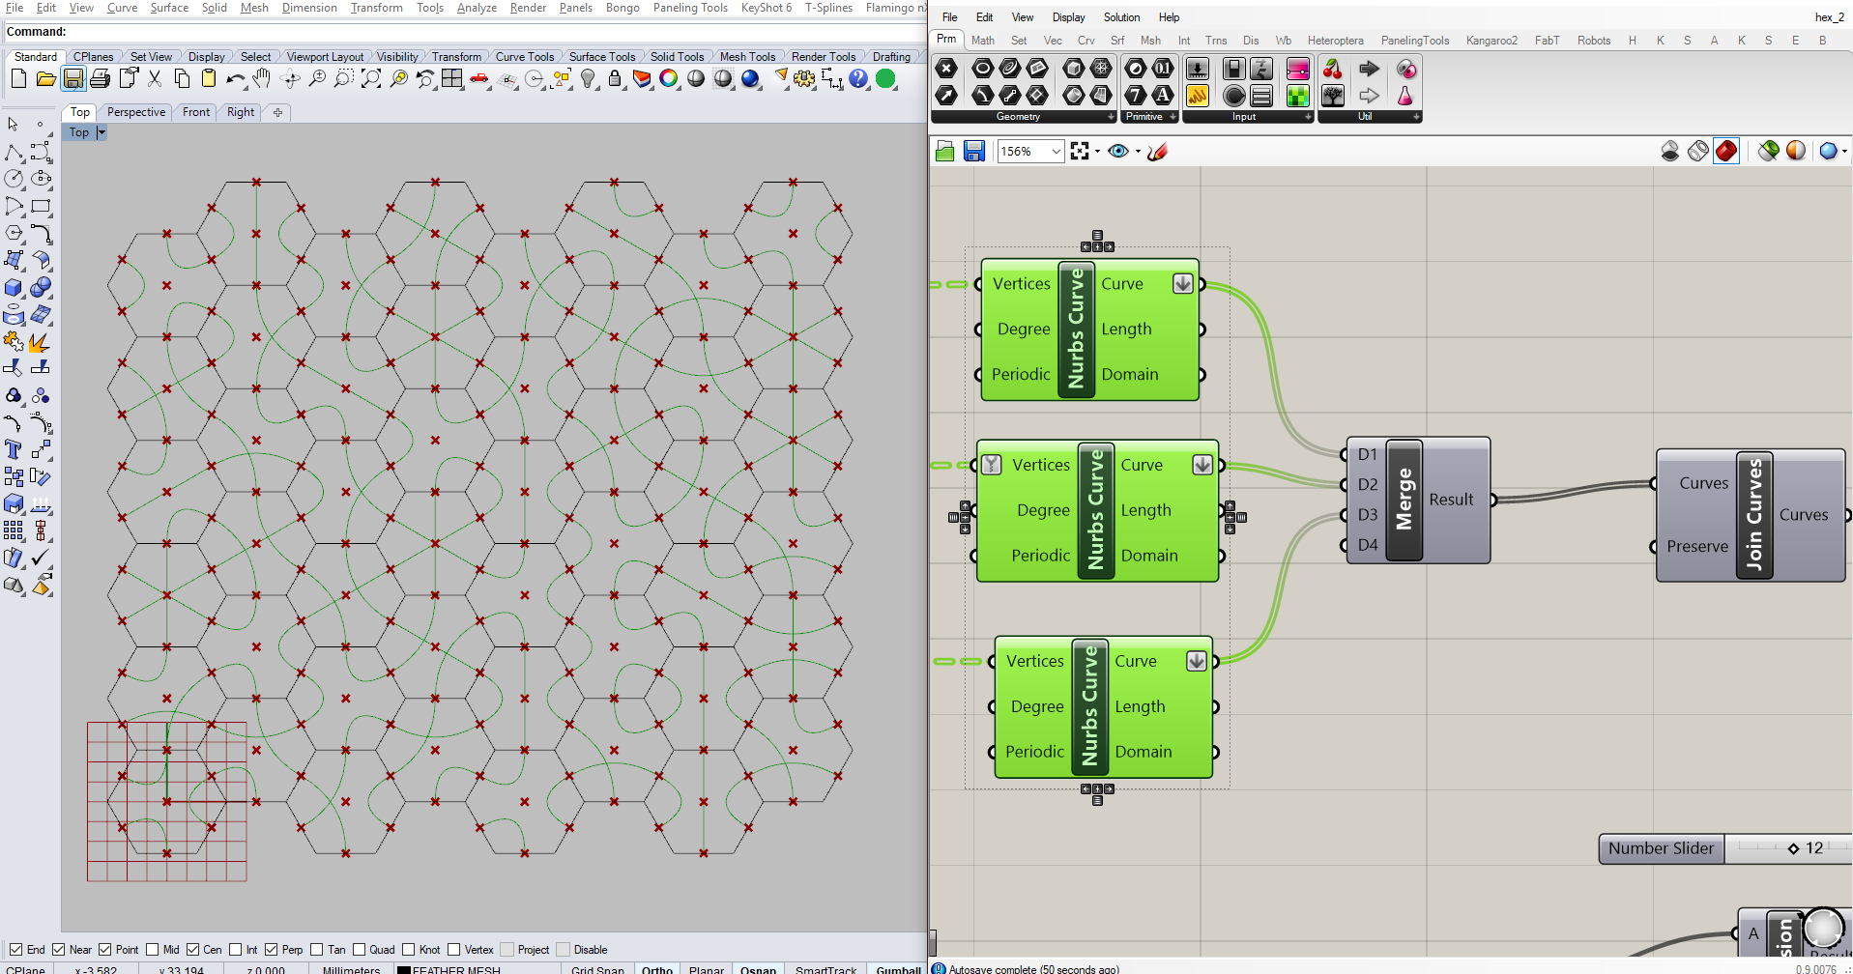Screen dimensions: 1853x974
Task: Toggle Osnap in the status bar
Action: click(759, 968)
